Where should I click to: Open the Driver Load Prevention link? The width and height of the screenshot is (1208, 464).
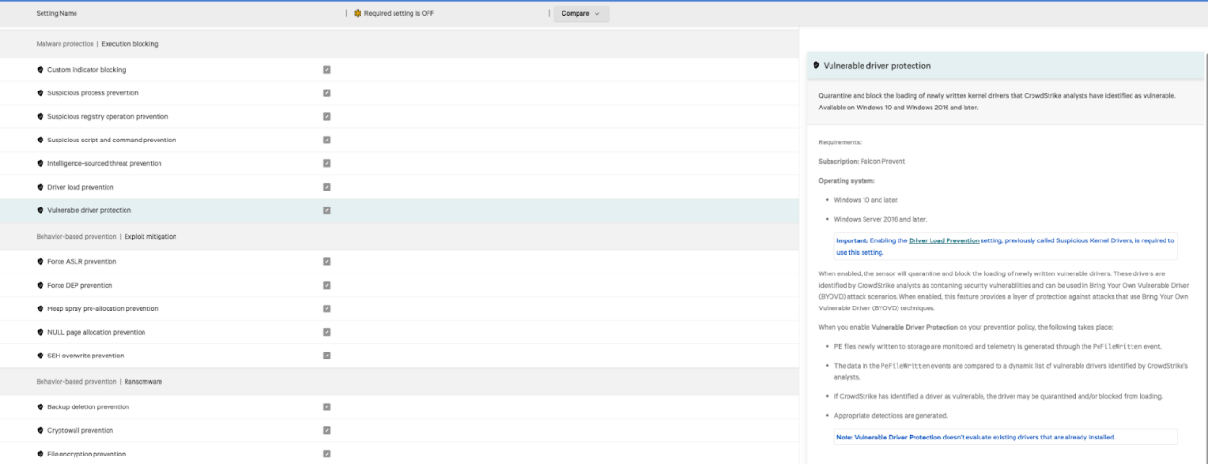(944, 241)
